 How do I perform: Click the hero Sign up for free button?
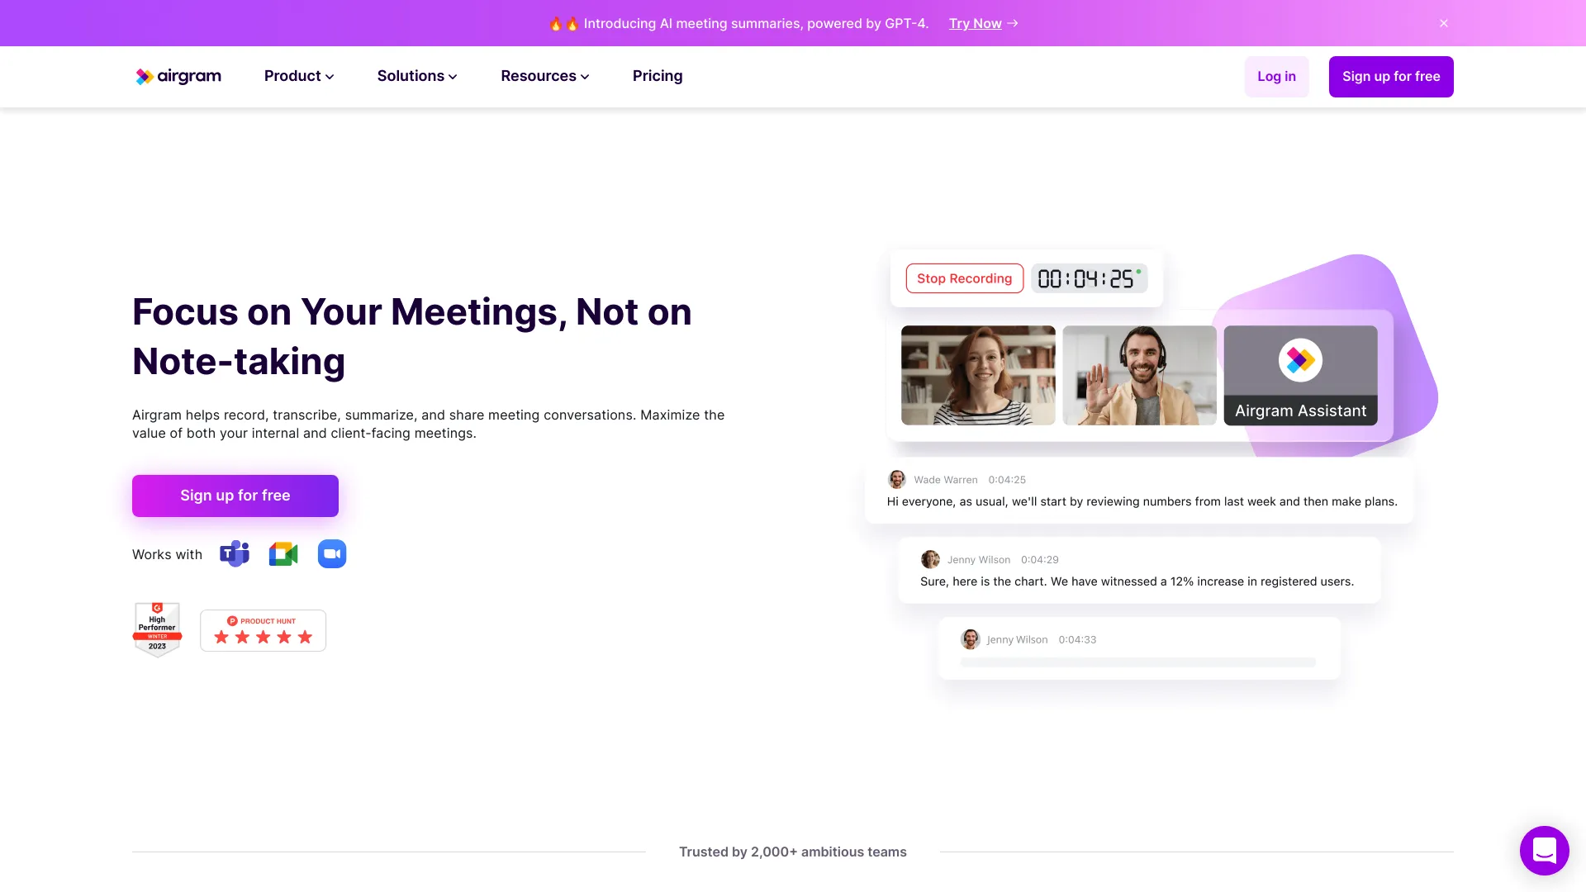point(235,496)
